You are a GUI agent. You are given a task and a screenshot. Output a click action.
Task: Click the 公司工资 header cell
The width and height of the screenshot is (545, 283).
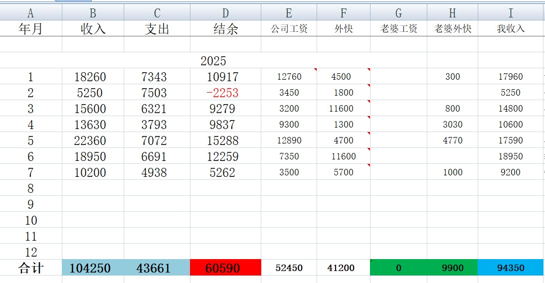[289, 28]
